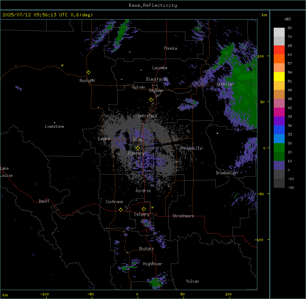Select the Innisfail city label
This screenshot has width=306, height=299.
pos(148,116)
